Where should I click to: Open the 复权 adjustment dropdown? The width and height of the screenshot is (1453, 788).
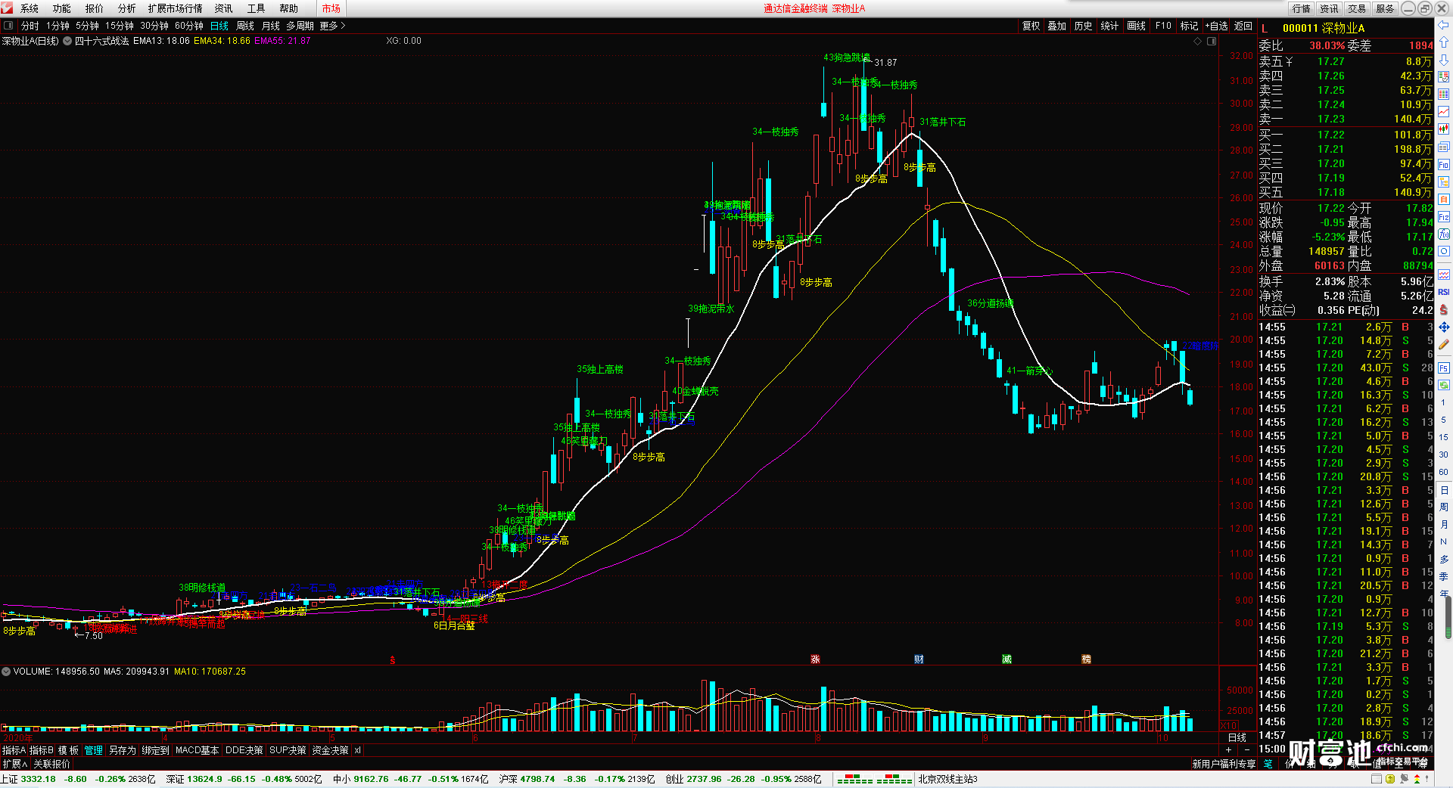tap(1031, 26)
